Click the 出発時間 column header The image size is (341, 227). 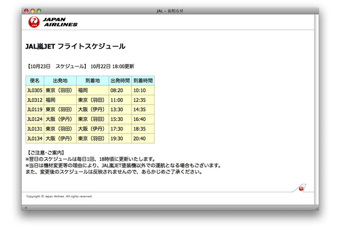click(120, 80)
